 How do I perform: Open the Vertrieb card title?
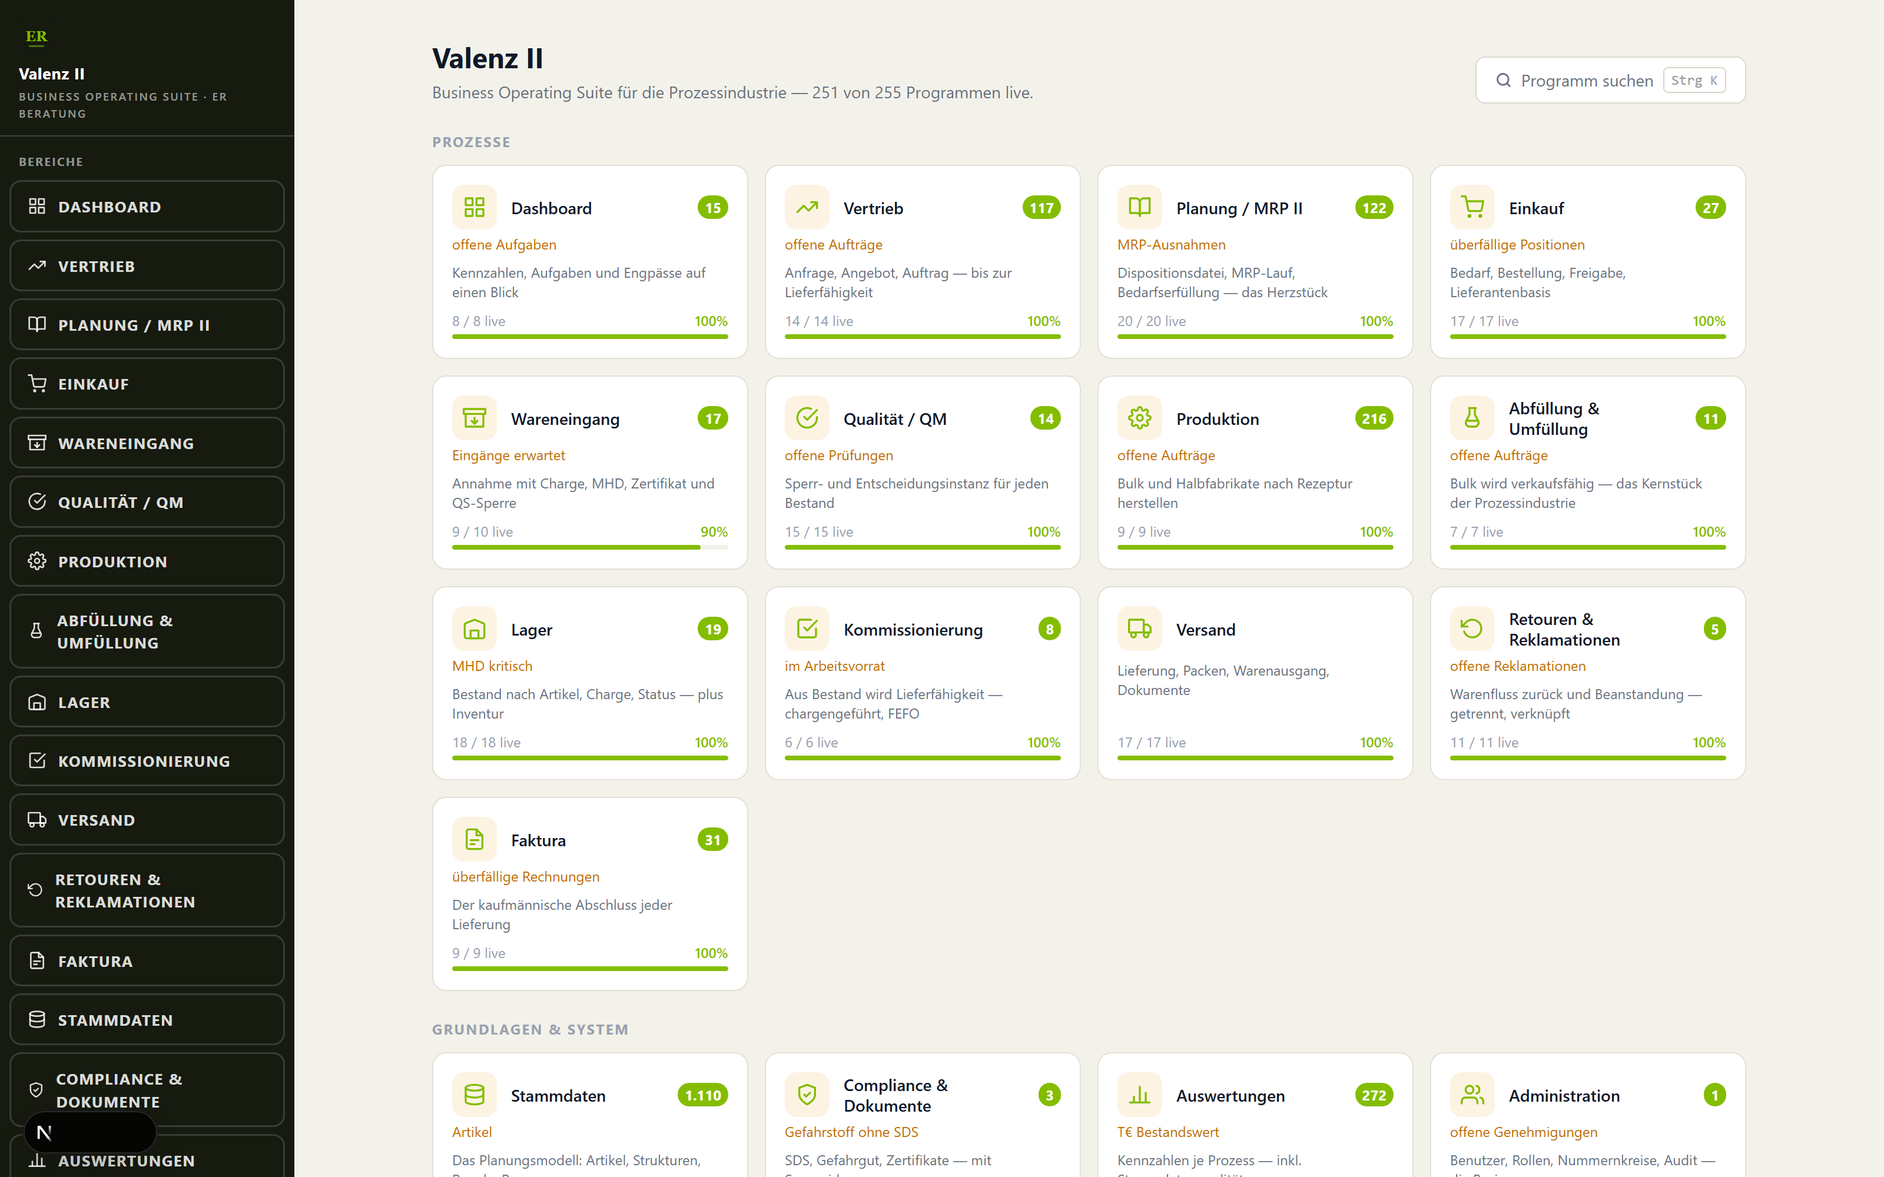(x=874, y=208)
